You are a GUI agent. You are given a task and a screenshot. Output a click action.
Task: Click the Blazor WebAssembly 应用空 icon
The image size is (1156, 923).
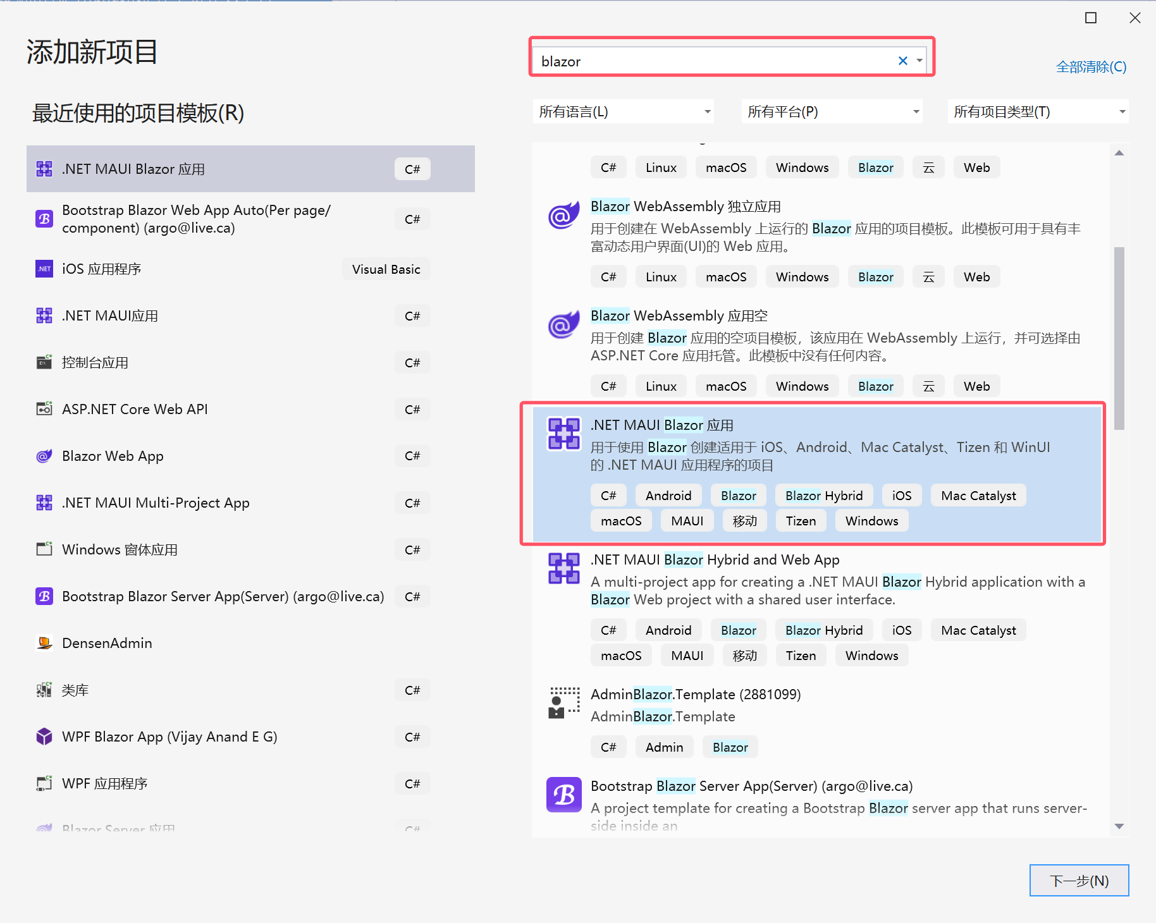pos(563,326)
